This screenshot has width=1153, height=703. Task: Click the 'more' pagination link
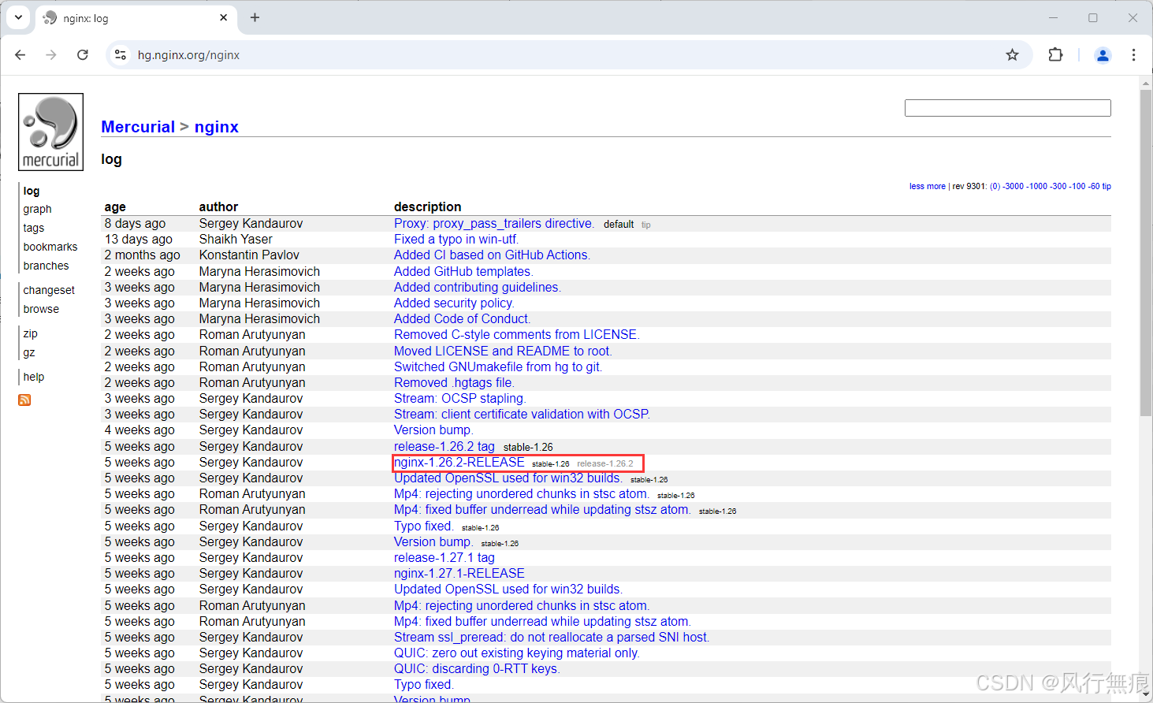[936, 187]
